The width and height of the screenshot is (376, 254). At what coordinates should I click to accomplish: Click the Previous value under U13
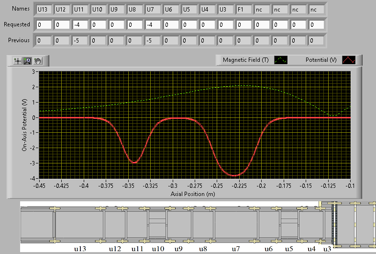coord(44,41)
